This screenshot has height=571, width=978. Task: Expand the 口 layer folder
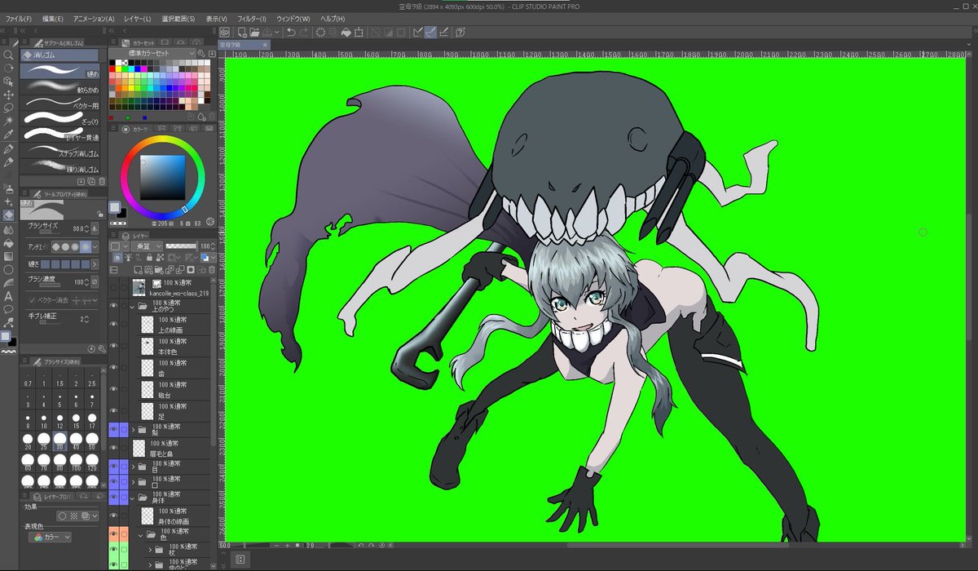[133, 480]
